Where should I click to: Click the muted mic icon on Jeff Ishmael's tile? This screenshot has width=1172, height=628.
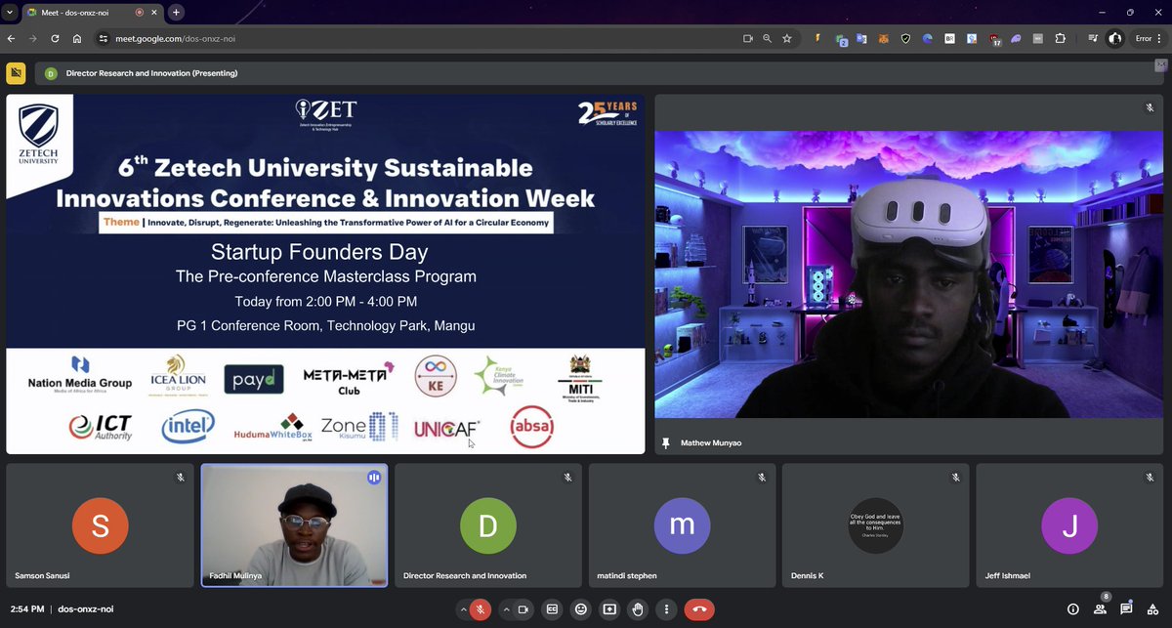tap(1151, 478)
